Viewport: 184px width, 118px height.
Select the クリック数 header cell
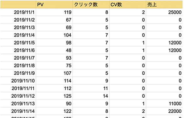91,5
